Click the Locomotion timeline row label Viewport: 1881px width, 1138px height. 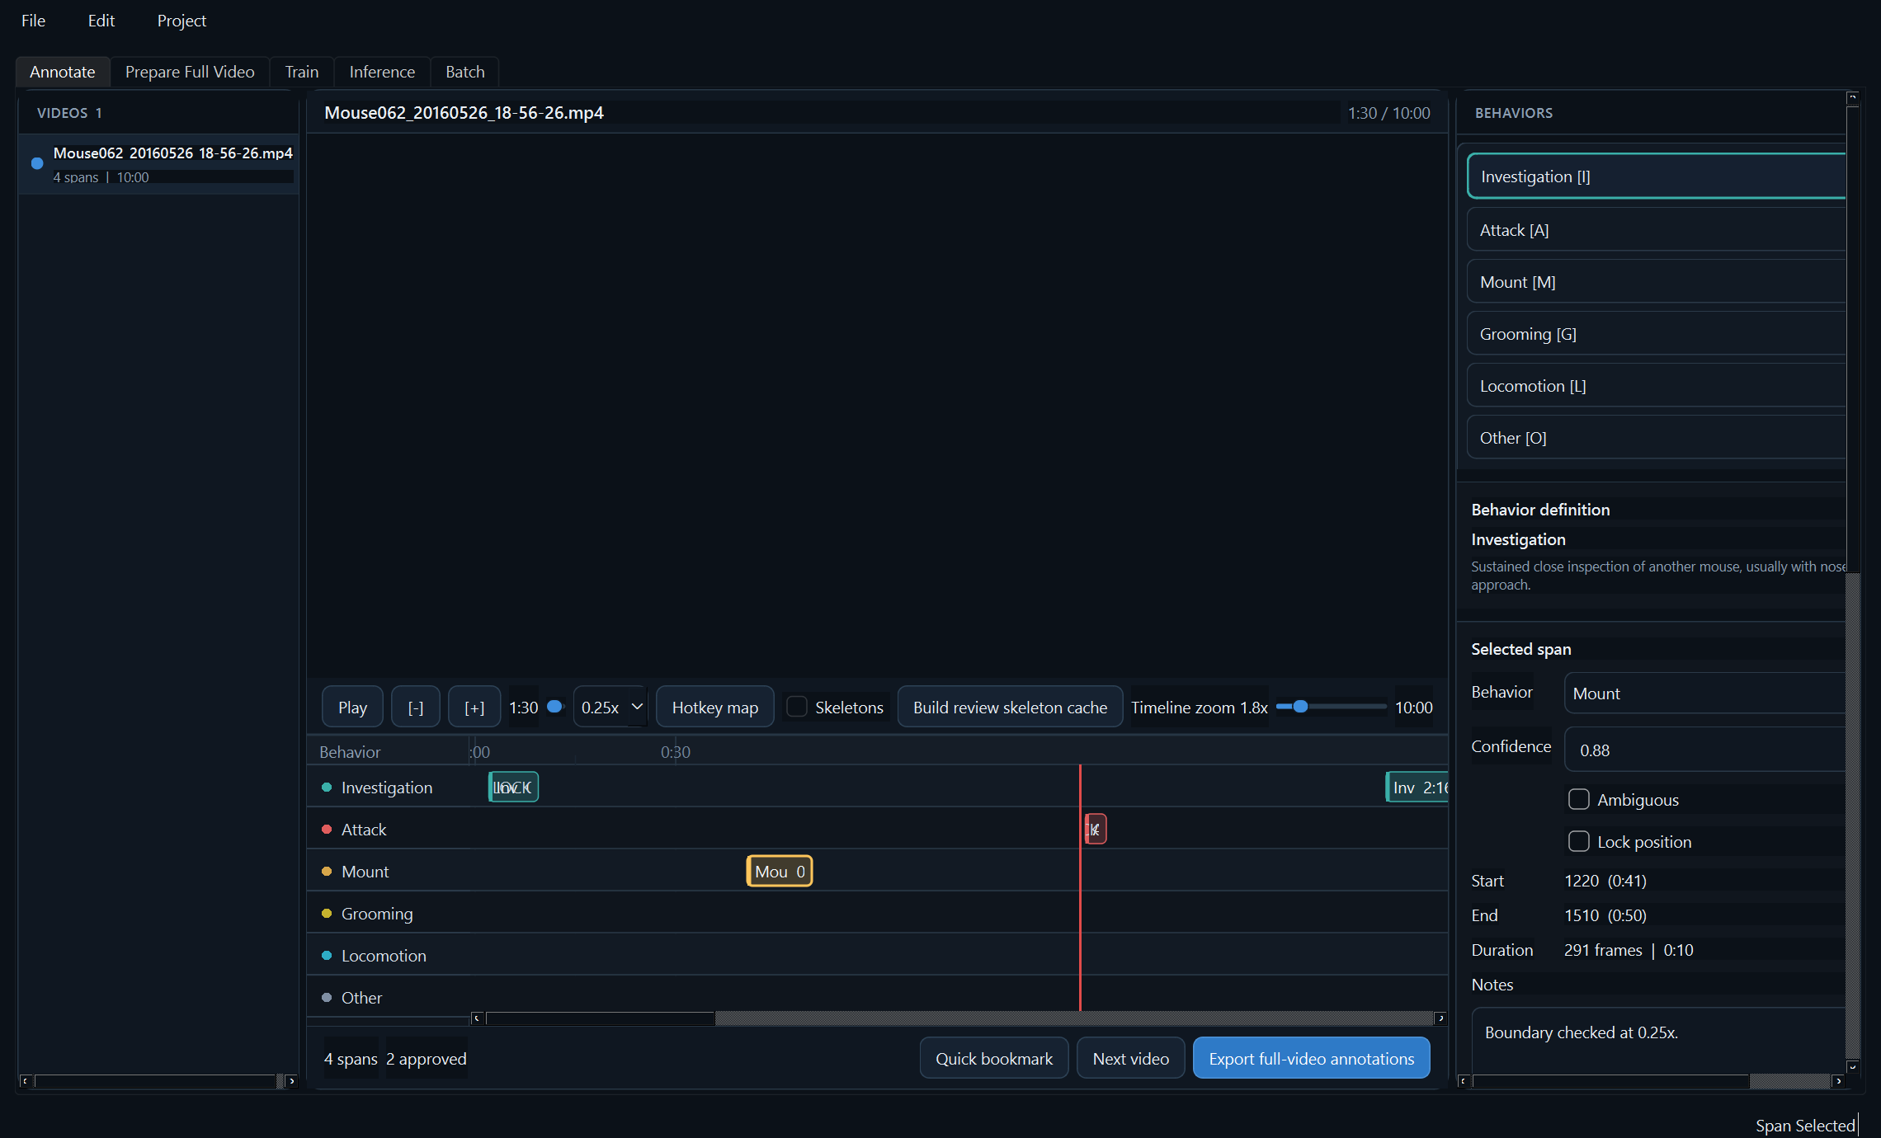click(x=384, y=955)
